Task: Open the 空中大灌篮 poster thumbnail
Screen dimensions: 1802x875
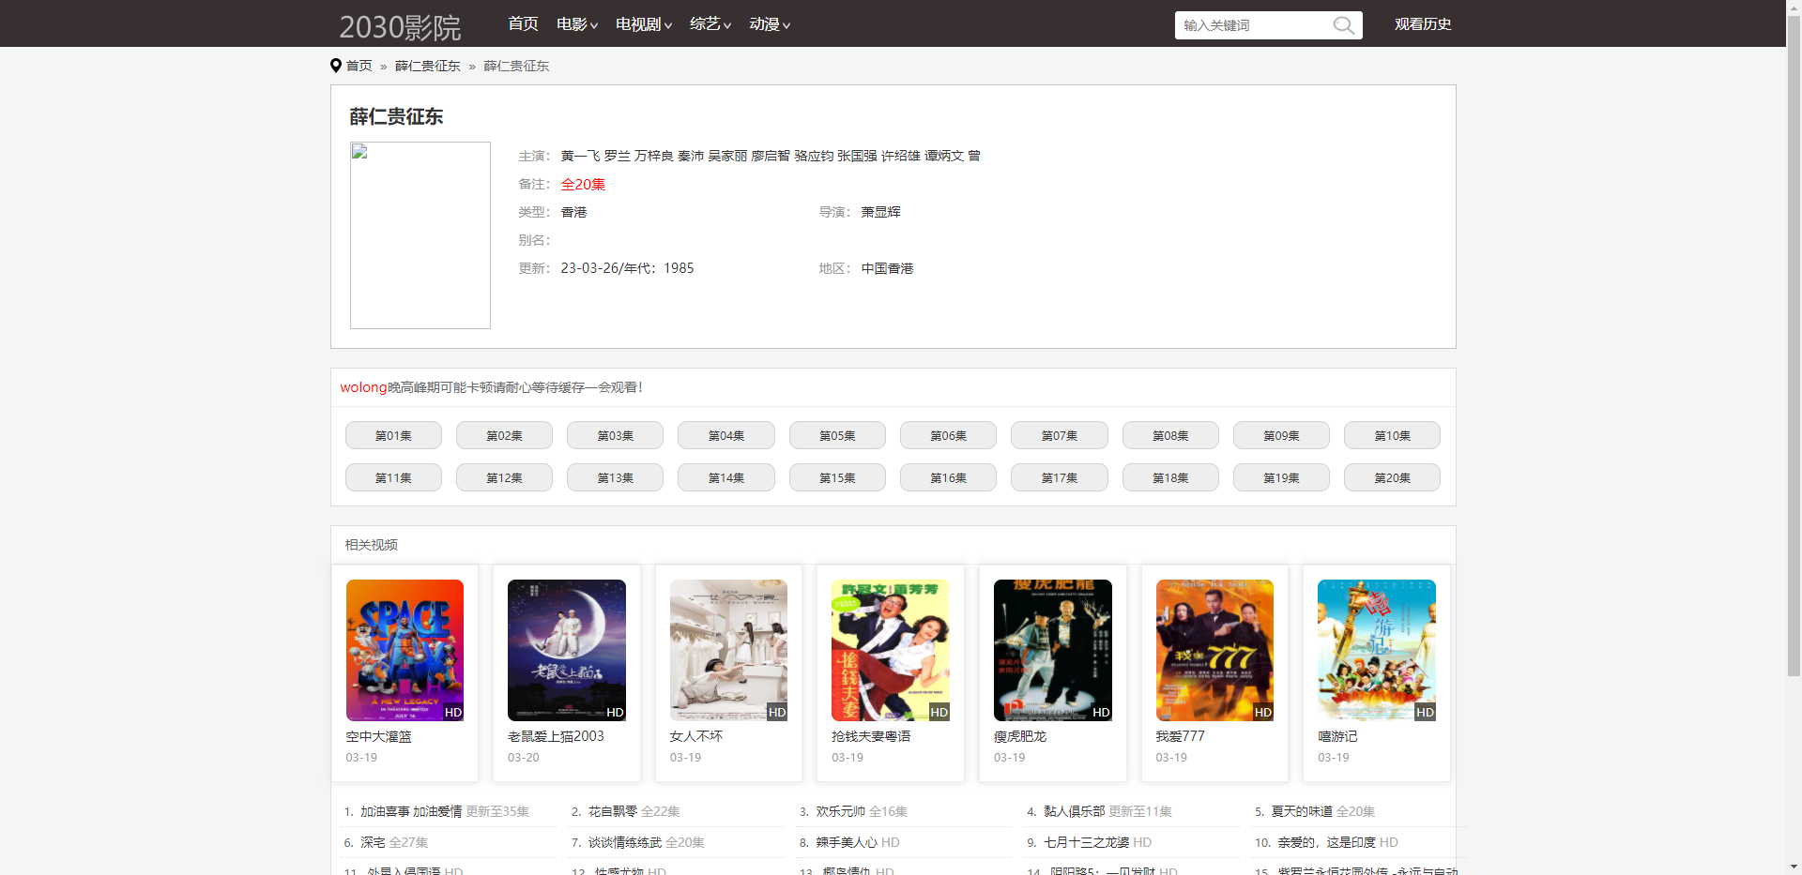Action: pyautogui.click(x=405, y=650)
